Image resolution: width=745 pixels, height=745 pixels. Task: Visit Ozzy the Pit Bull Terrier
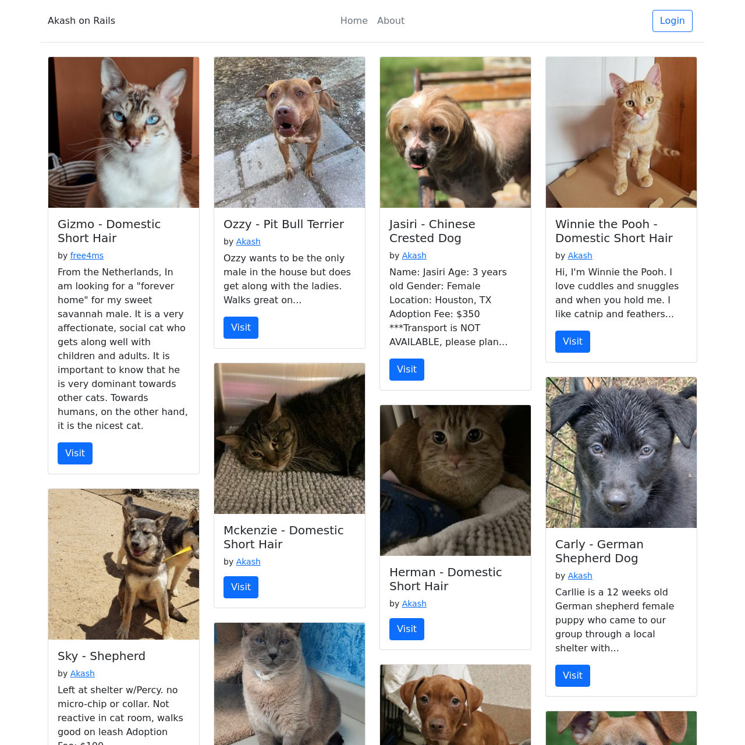pyautogui.click(x=241, y=328)
